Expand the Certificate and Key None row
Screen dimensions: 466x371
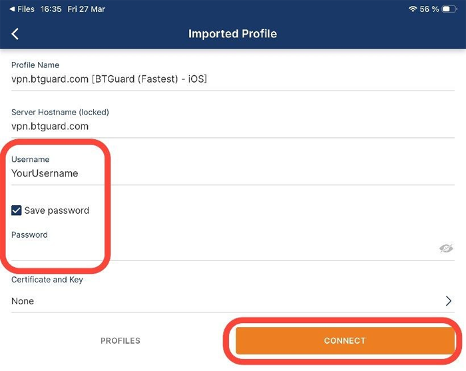[226, 301]
